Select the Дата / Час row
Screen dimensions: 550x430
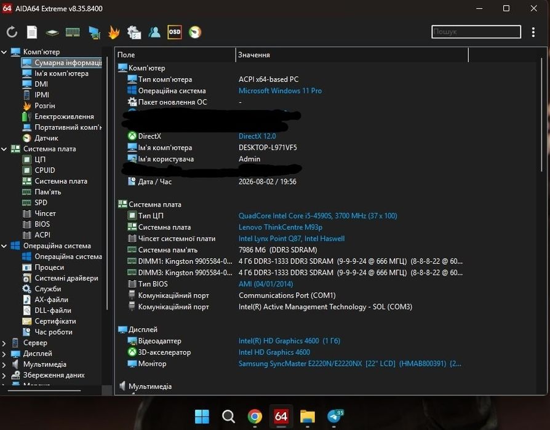coord(212,182)
